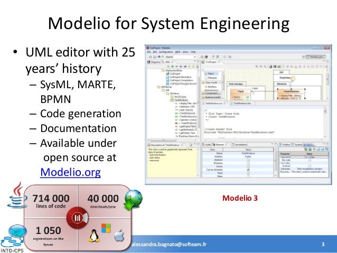The height and width of the screenshot is (253, 337).
Task: Open the Element properties tab
Action: [219, 145]
